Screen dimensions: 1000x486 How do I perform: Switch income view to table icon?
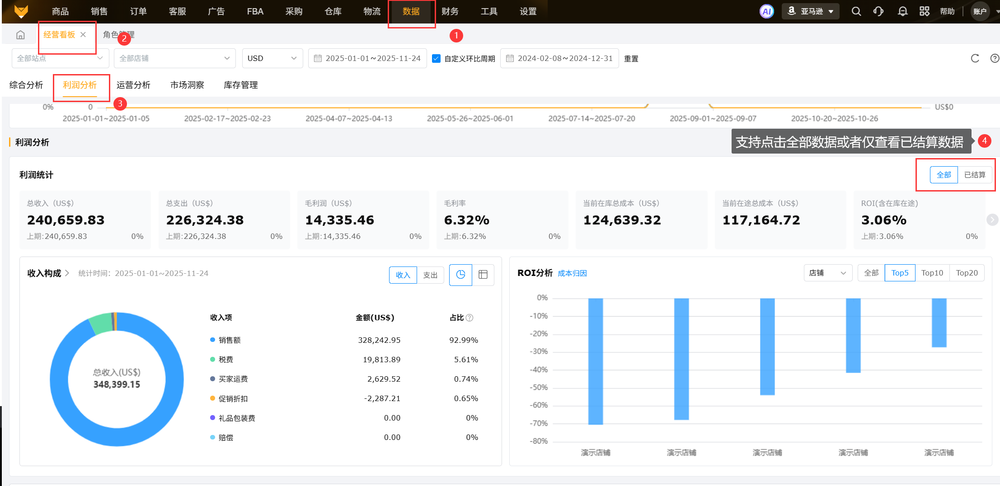tap(483, 275)
